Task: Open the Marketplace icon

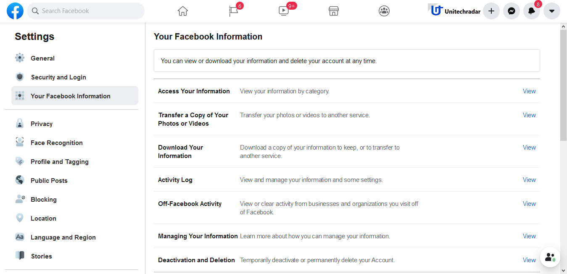Action: pos(333,11)
